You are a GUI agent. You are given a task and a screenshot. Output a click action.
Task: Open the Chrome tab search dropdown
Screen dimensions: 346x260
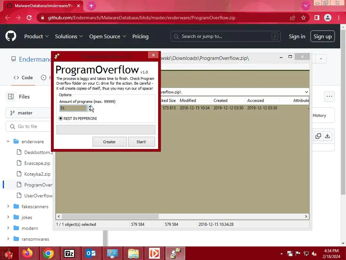(x=305, y=6)
